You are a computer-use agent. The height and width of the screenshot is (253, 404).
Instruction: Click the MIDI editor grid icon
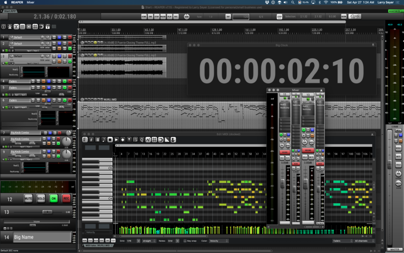[154, 140]
